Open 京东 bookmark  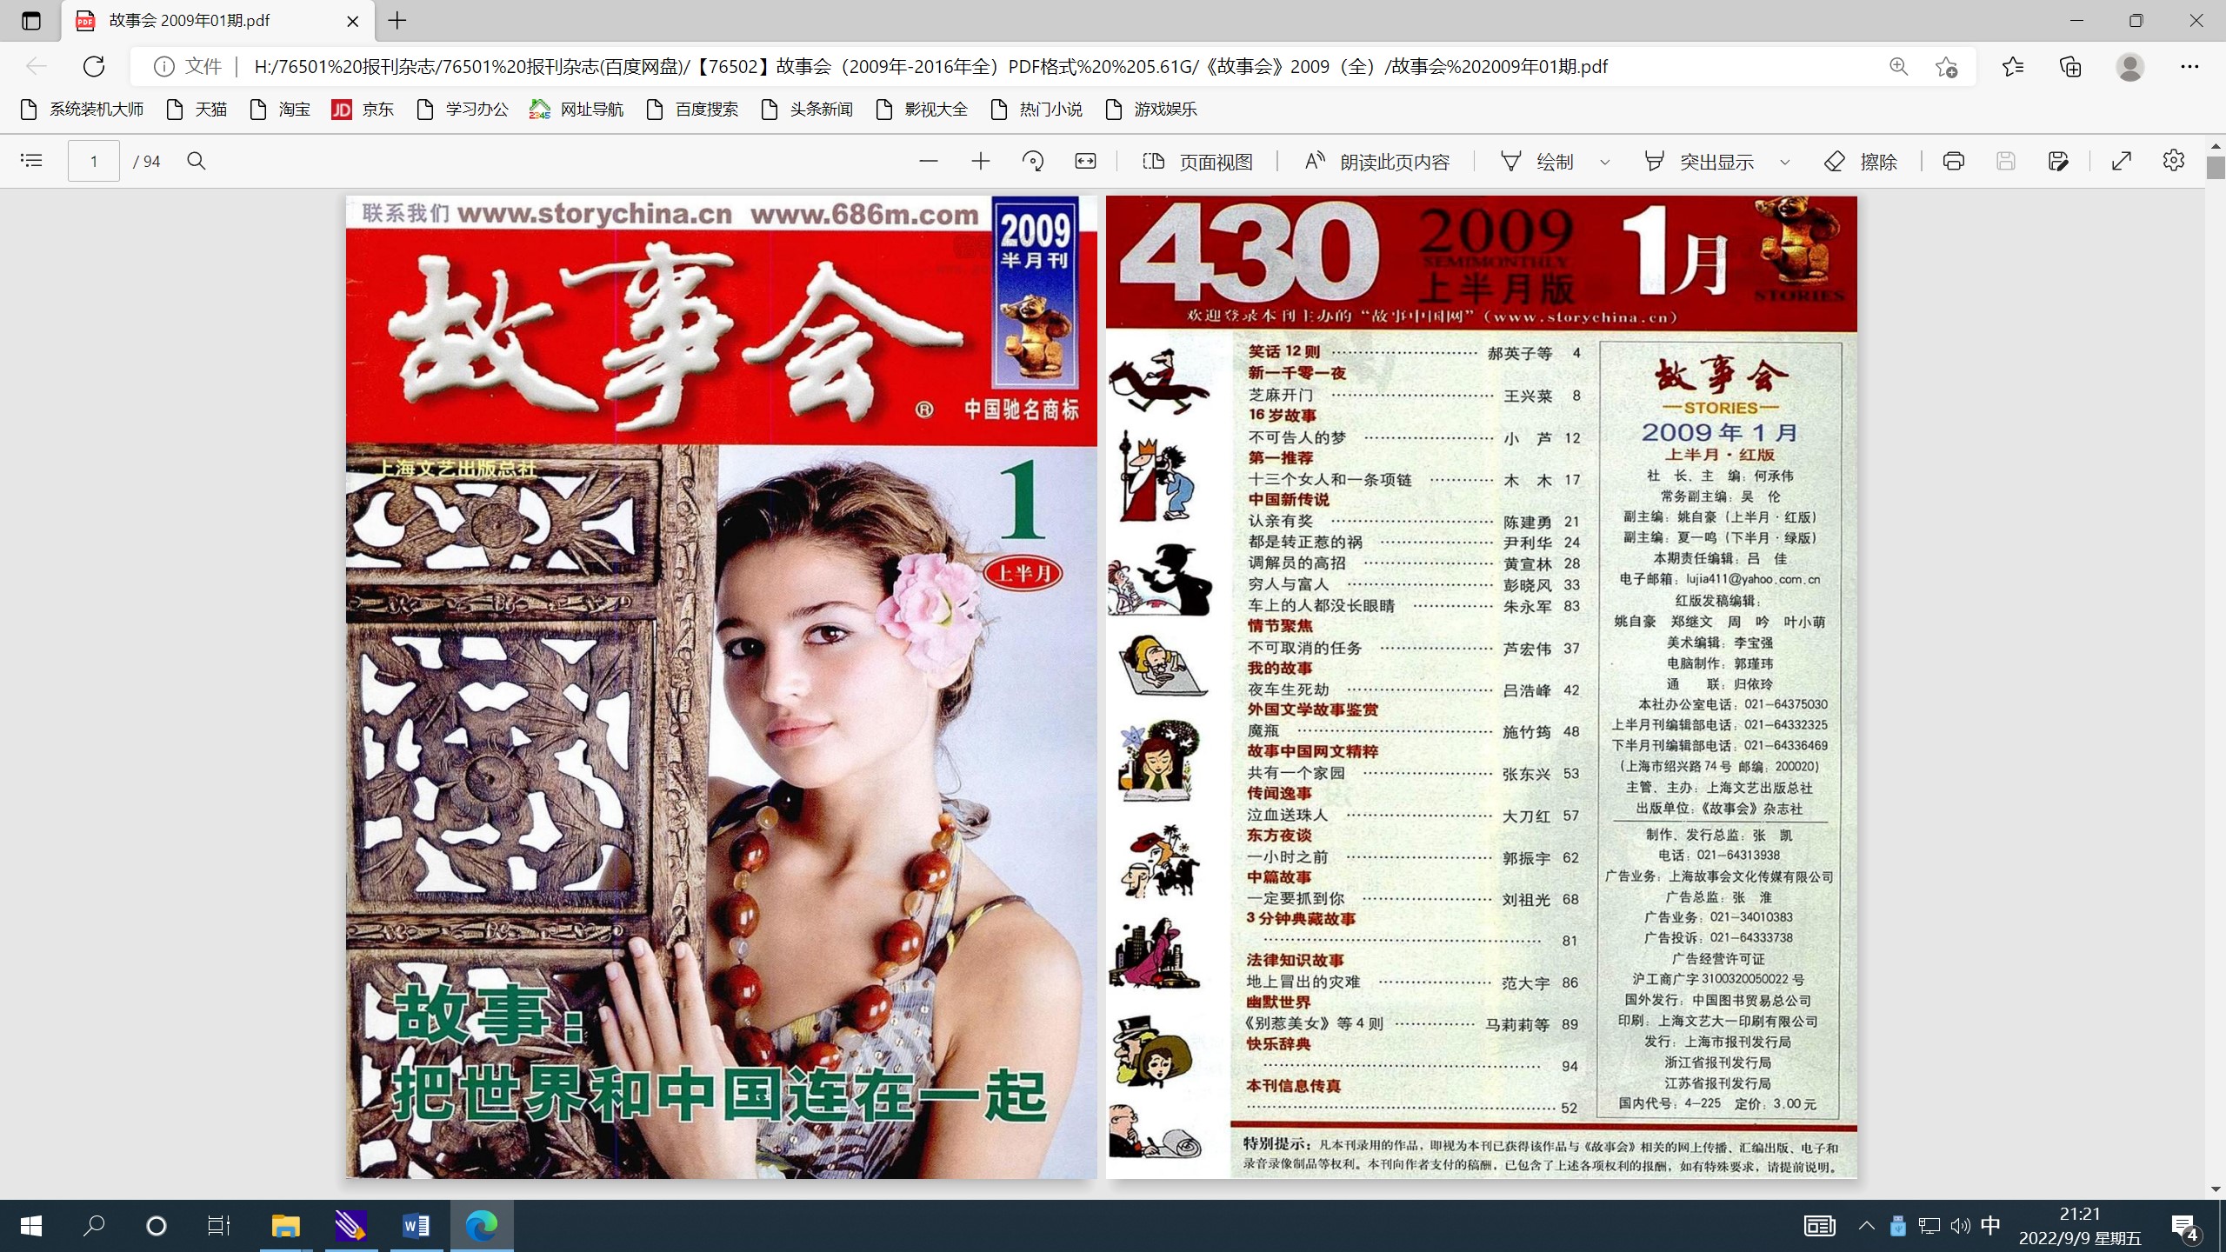tap(363, 110)
